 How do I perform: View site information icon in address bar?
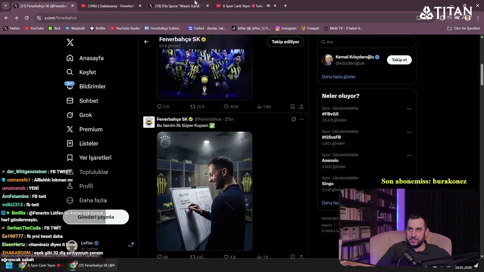click(x=39, y=18)
